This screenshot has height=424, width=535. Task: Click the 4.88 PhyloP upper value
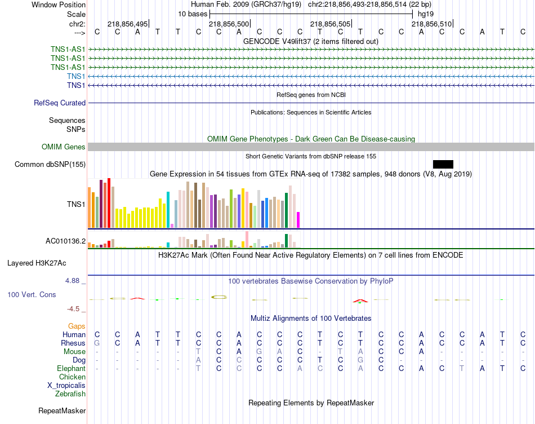(x=72, y=280)
